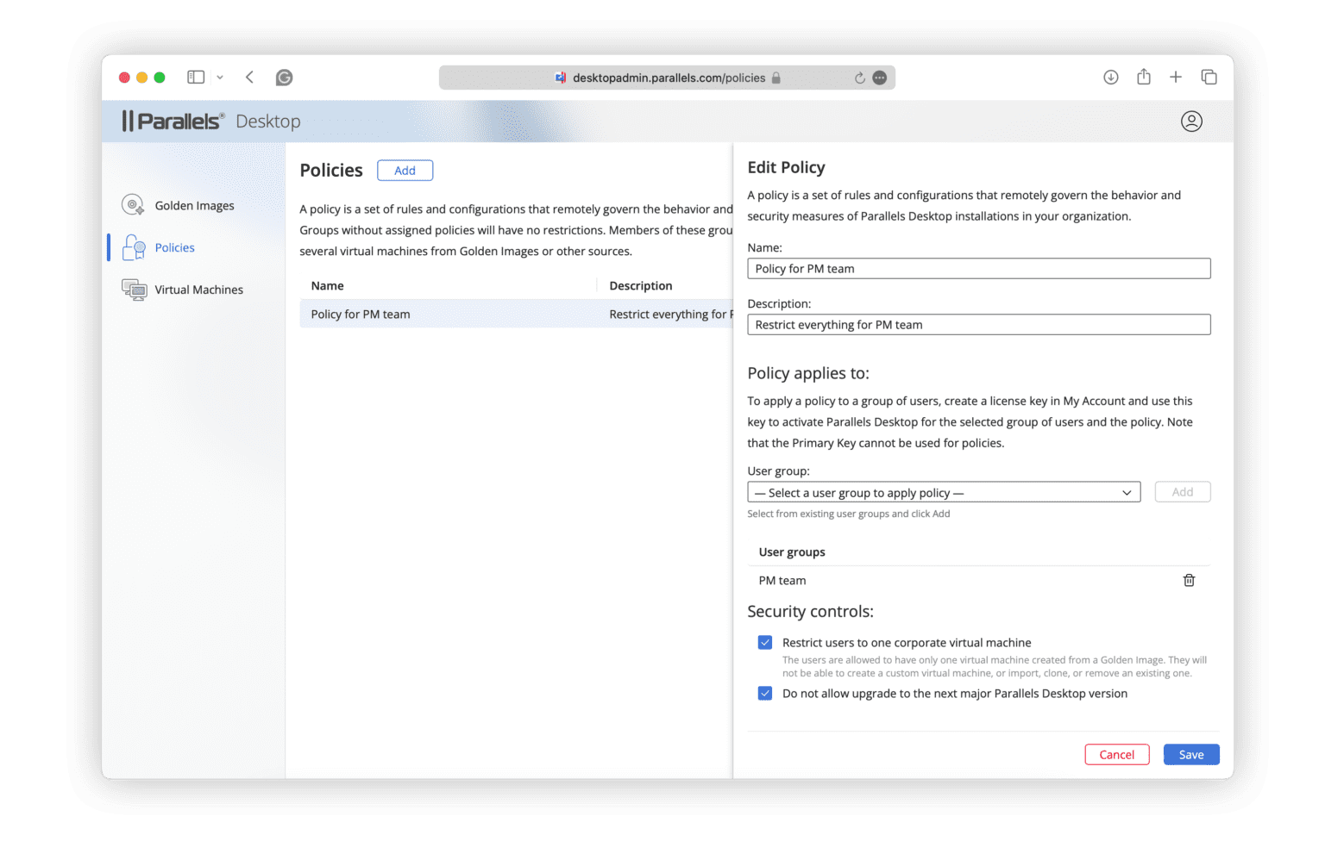Click the Save button

(x=1191, y=754)
